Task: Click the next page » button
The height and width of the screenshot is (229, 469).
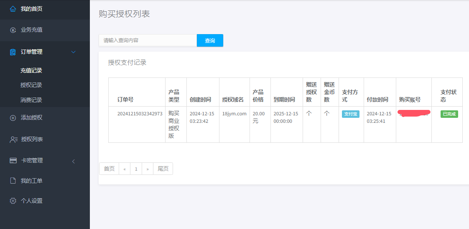Action: pos(148,169)
